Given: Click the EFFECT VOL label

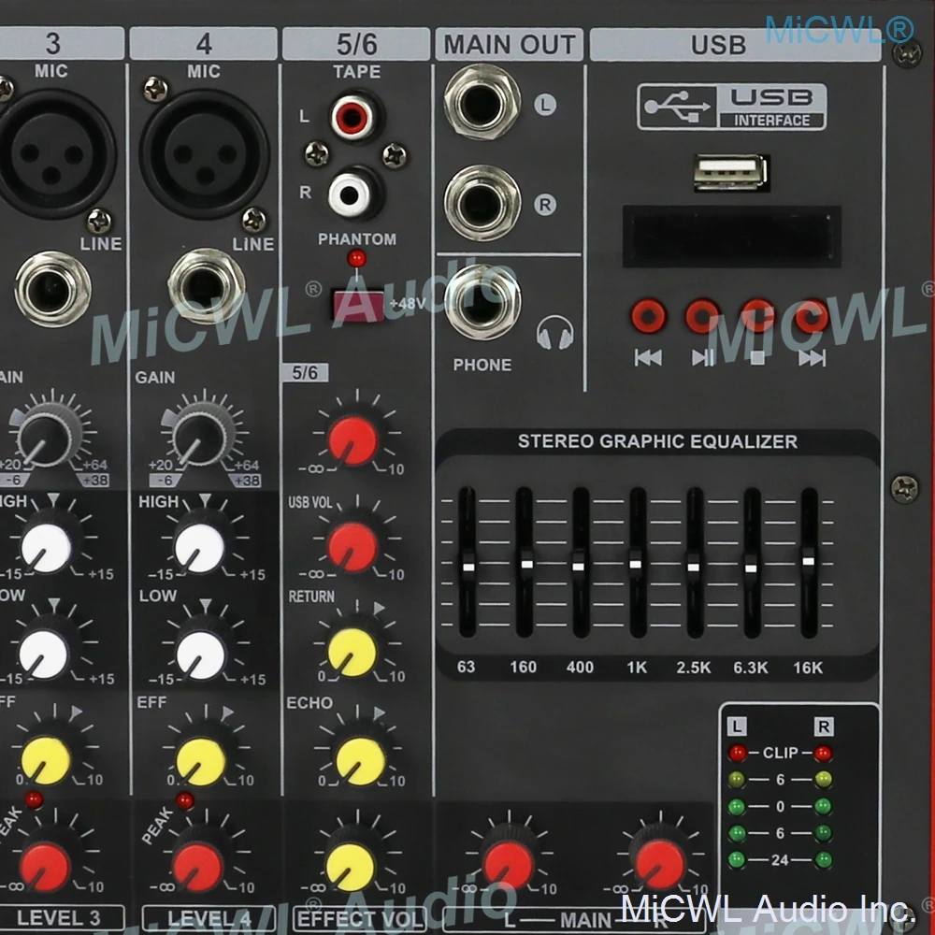Looking at the screenshot, I should (360, 919).
